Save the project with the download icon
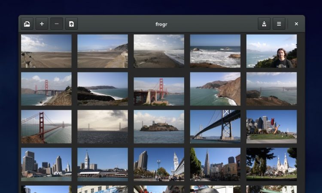 tap(264, 24)
